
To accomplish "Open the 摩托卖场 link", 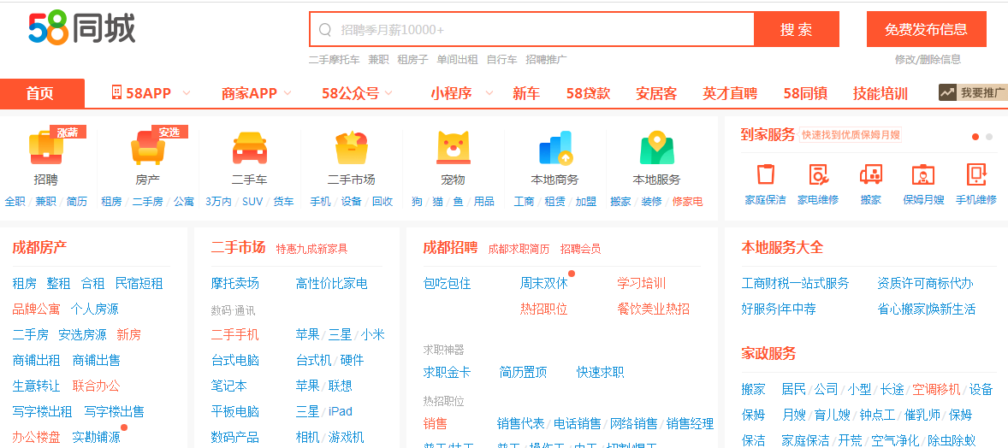I will 235,284.
